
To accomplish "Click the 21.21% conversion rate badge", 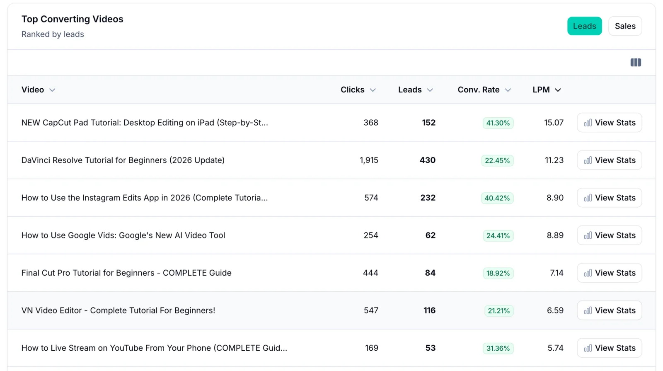I will 499,311.
